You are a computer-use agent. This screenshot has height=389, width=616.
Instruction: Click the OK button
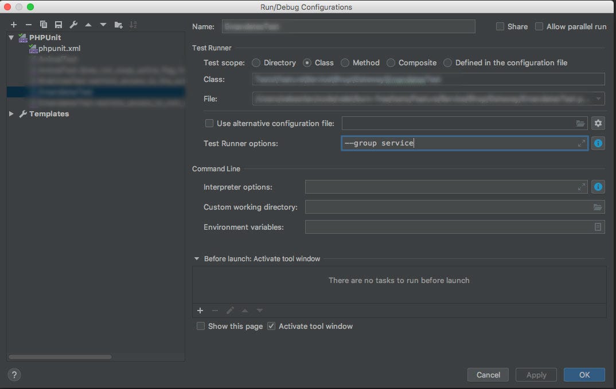click(584, 375)
